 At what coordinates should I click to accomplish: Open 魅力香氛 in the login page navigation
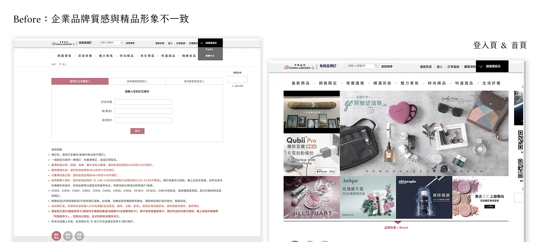tap(106, 56)
